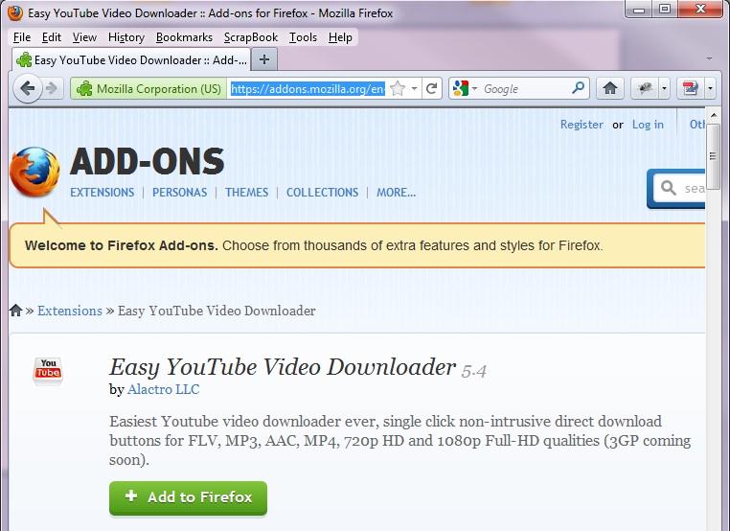The width and height of the screenshot is (730, 531).
Task: Expand the dropdown next to the bug icon
Action: coord(664,88)
